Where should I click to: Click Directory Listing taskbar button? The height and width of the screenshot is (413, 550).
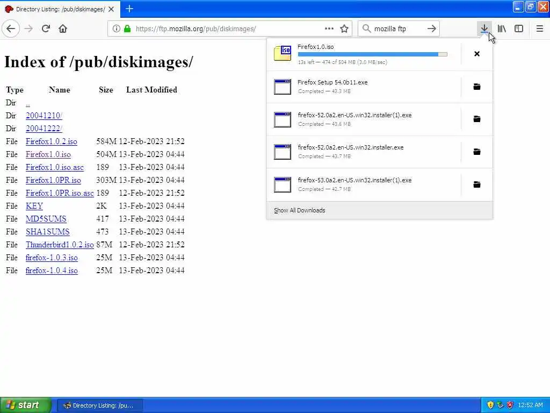pos(99,405)
